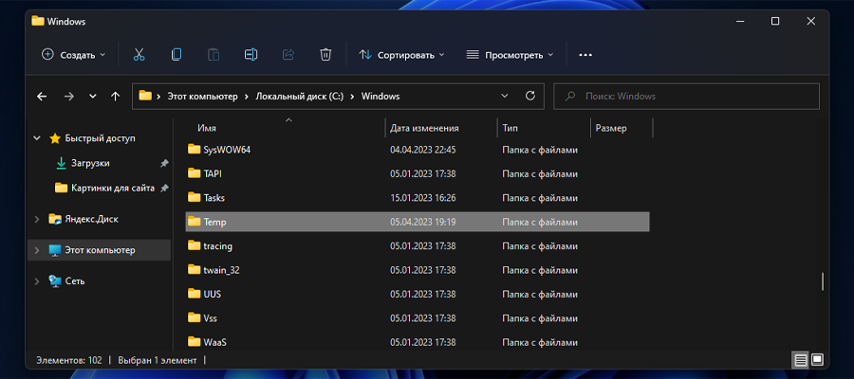Go up one level with up arrow

click(115, 97)
